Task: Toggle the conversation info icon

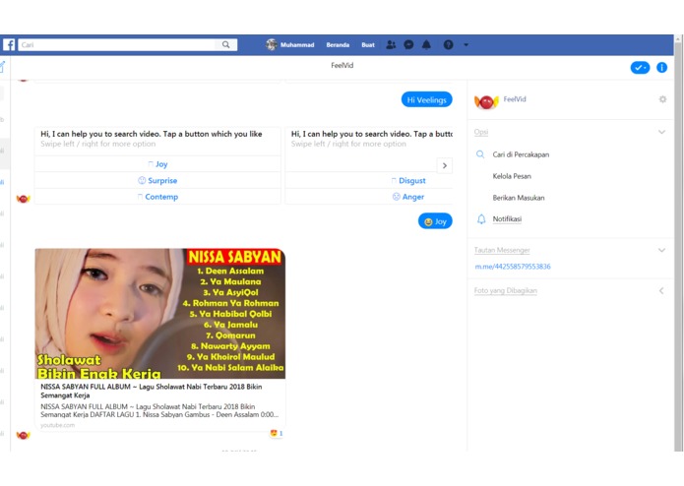Action: point(661,68)
